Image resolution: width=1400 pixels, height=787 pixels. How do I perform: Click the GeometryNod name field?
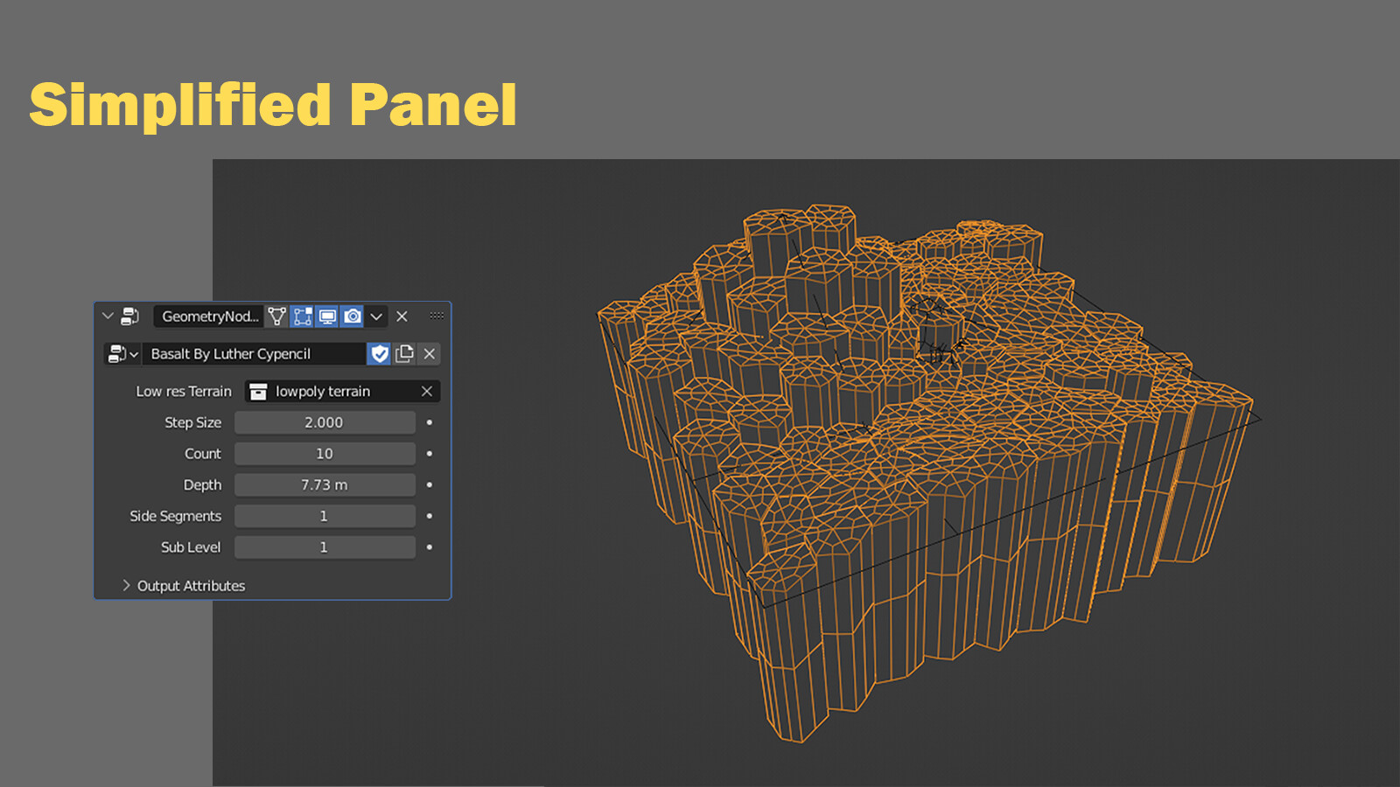tap(210, 317)
